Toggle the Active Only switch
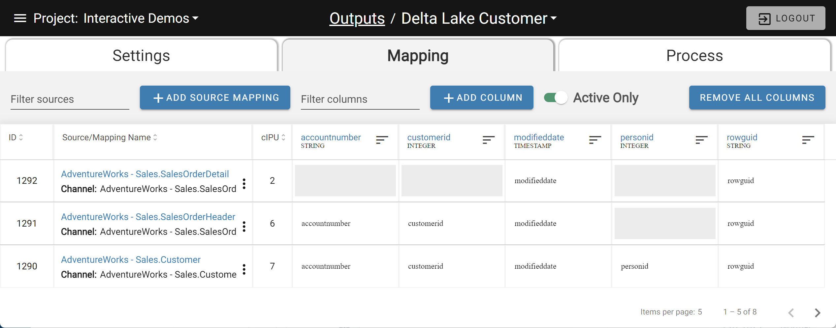Image resolution: width=836 pixels, height=328 pixels. click(x=556, y=97)
